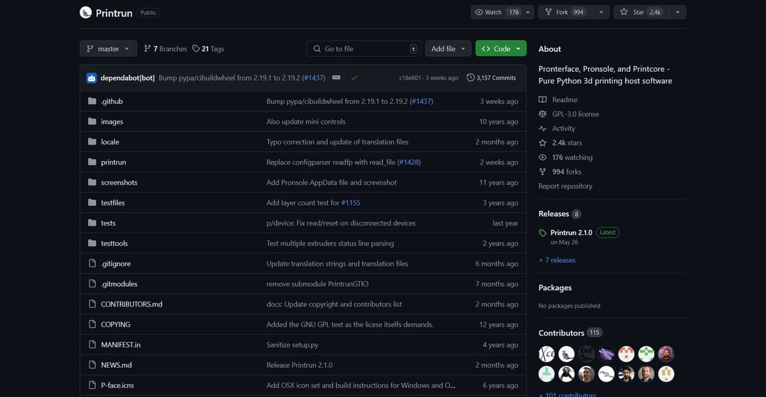Expand the Fork options dropdown arrow

601,12
